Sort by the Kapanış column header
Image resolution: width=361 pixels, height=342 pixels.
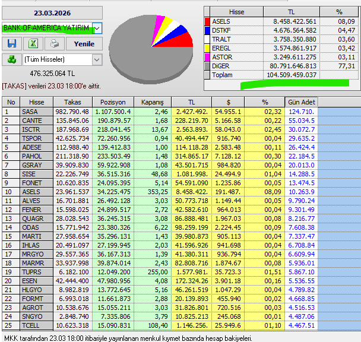click(x=153, y=102)
